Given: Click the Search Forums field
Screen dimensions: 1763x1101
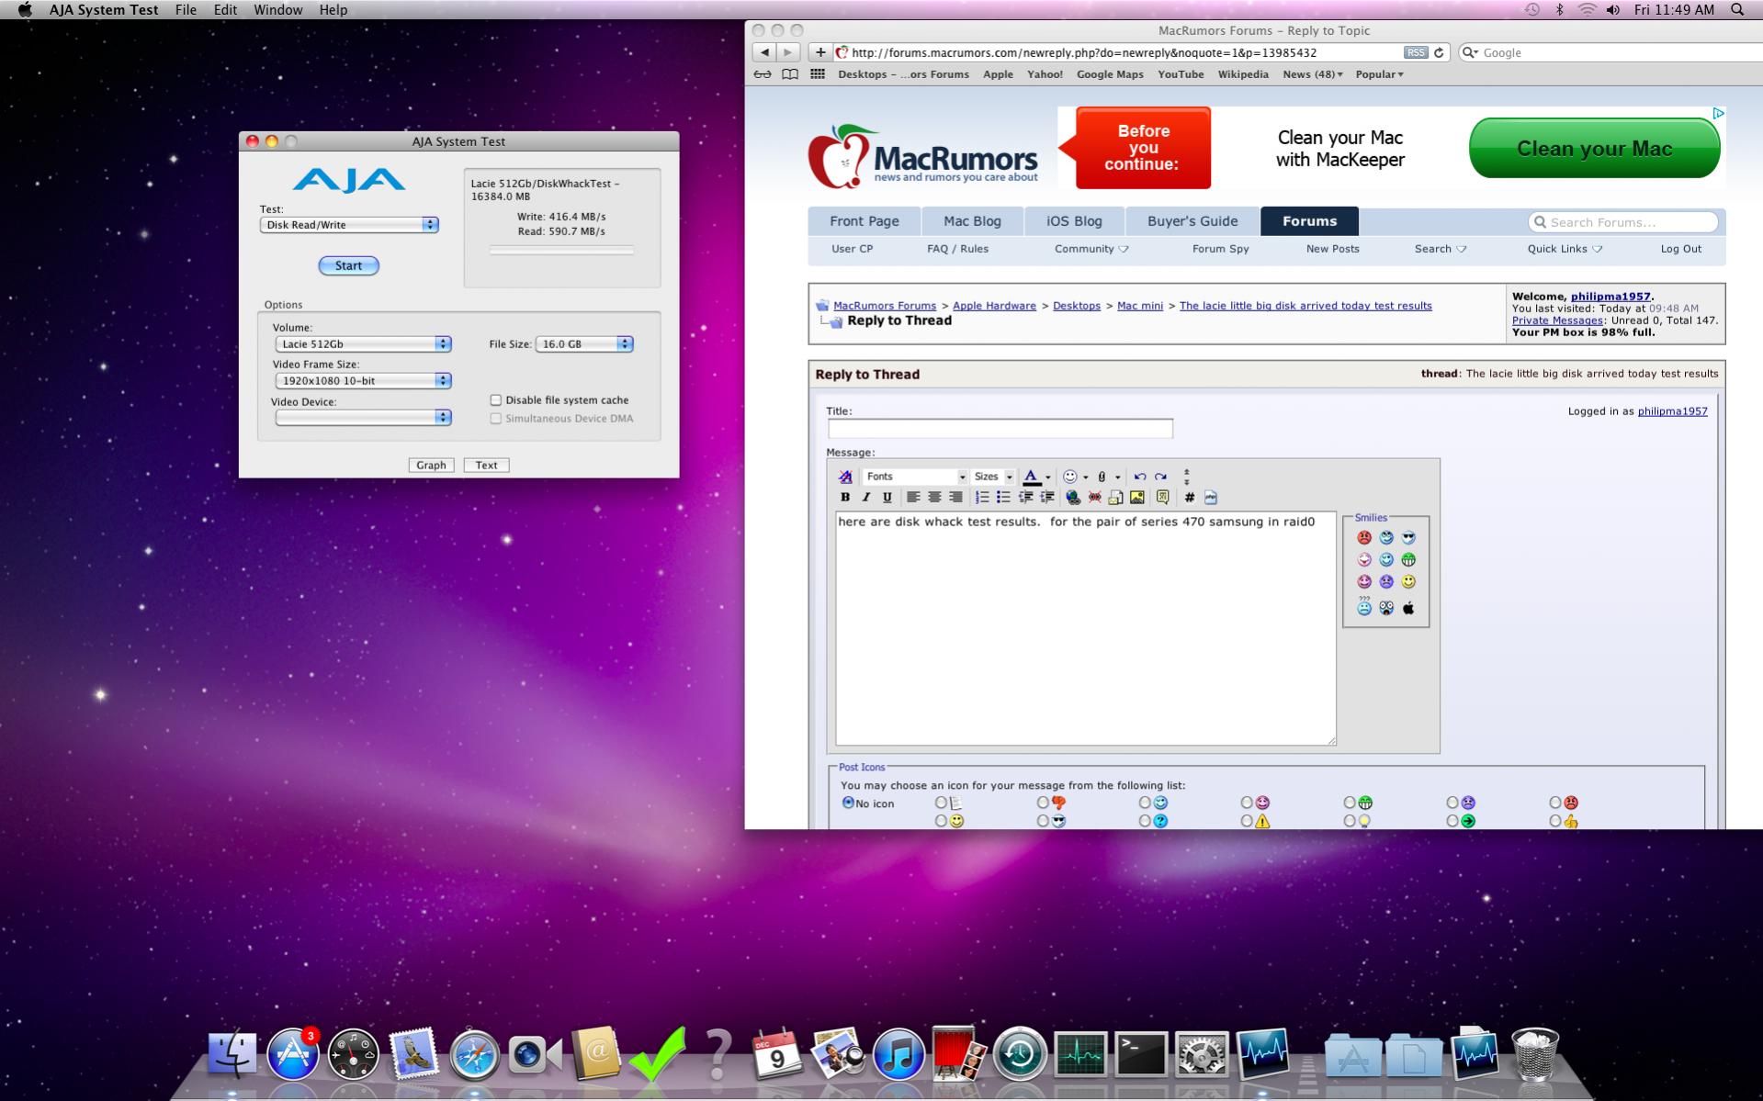Looking at the screenshot, I should [1623, 222].
